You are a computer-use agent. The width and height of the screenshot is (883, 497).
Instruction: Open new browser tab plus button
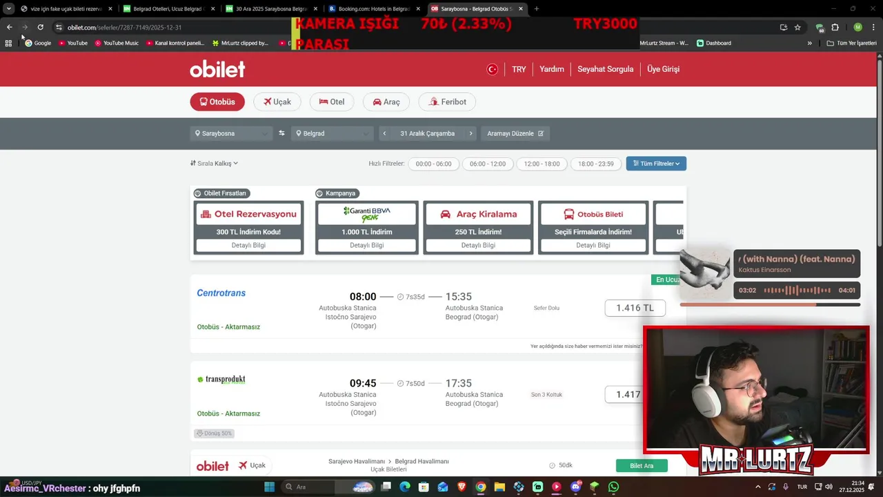[537, 9]
